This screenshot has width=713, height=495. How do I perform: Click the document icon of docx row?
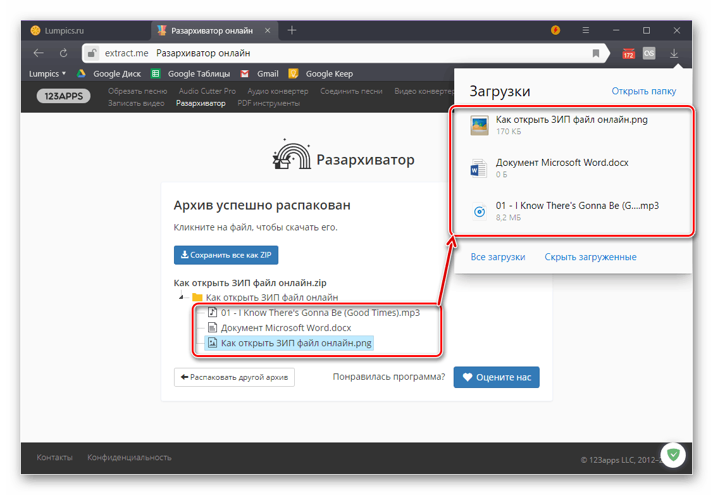[x=213, y=327]
